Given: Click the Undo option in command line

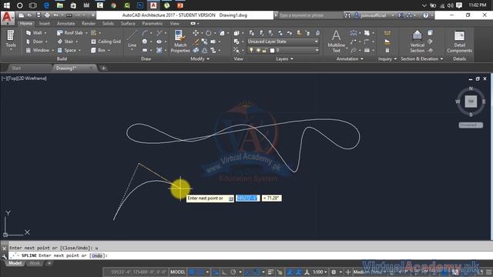Looking at the screenshot, I should pos(97,255).
